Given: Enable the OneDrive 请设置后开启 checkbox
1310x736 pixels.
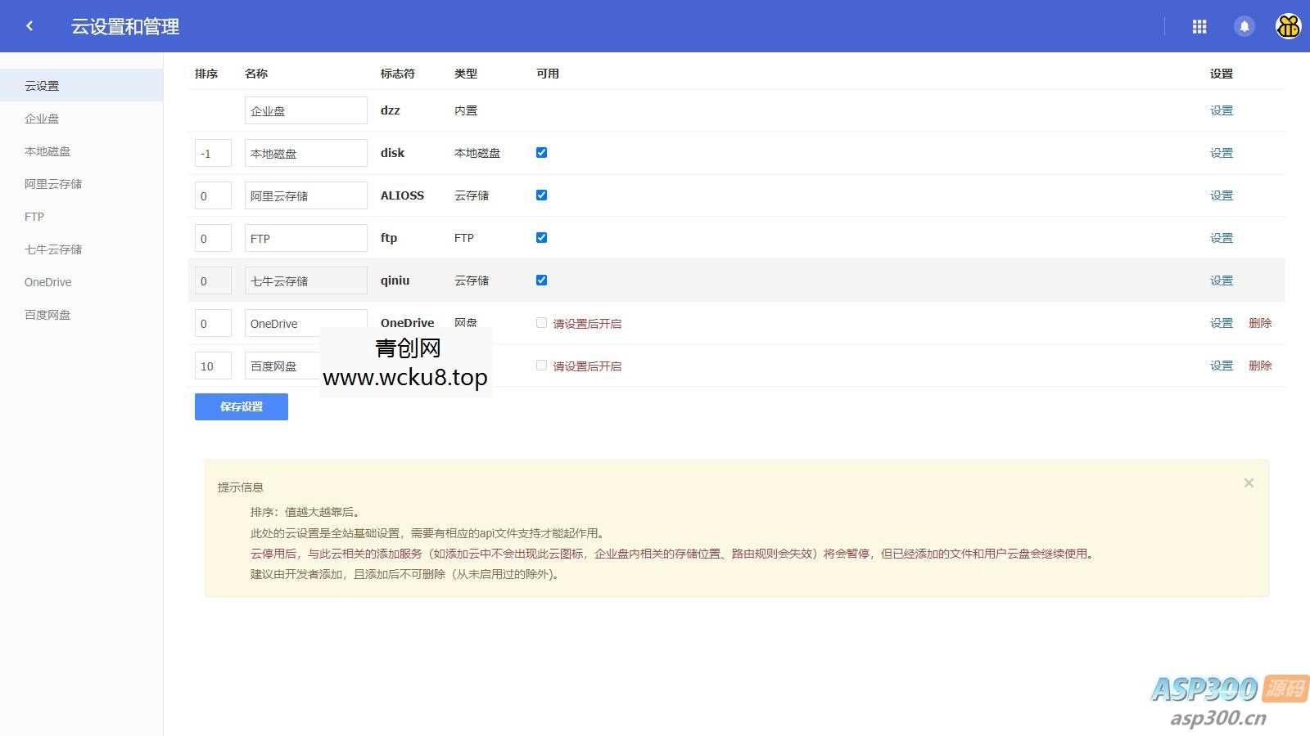Looking at the screenshot, I should (x=541, y=322).
